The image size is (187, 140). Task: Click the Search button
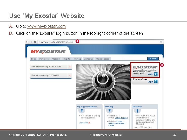[153, 59]
